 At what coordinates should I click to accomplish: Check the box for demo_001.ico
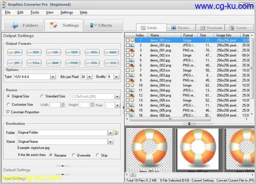click(127, 40)
